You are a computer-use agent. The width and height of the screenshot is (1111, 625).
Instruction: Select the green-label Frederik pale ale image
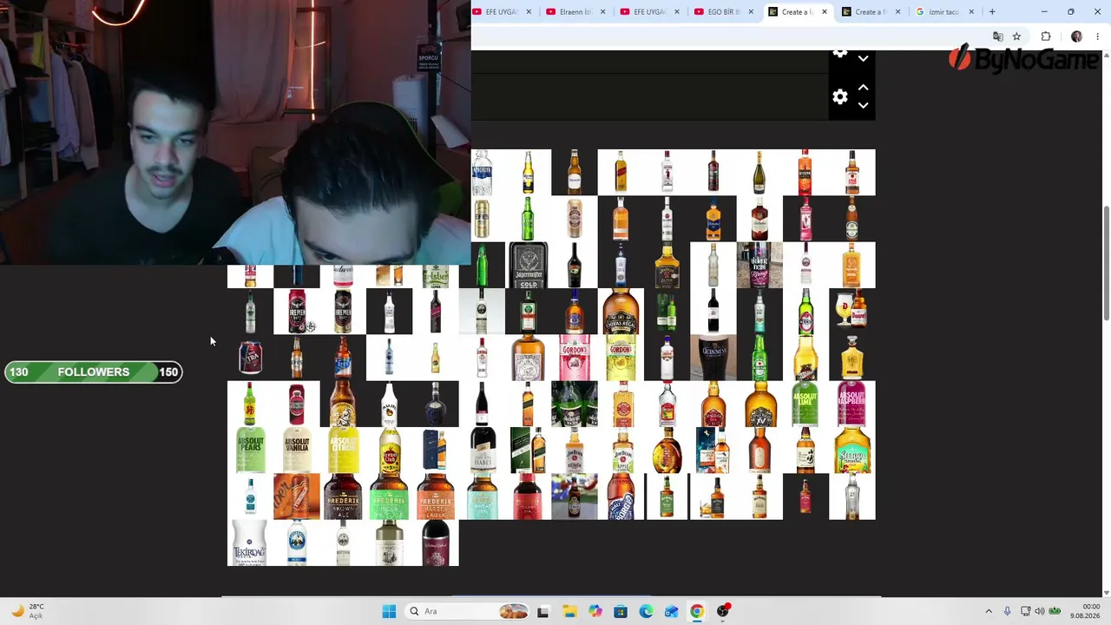[x=389, y=497]
